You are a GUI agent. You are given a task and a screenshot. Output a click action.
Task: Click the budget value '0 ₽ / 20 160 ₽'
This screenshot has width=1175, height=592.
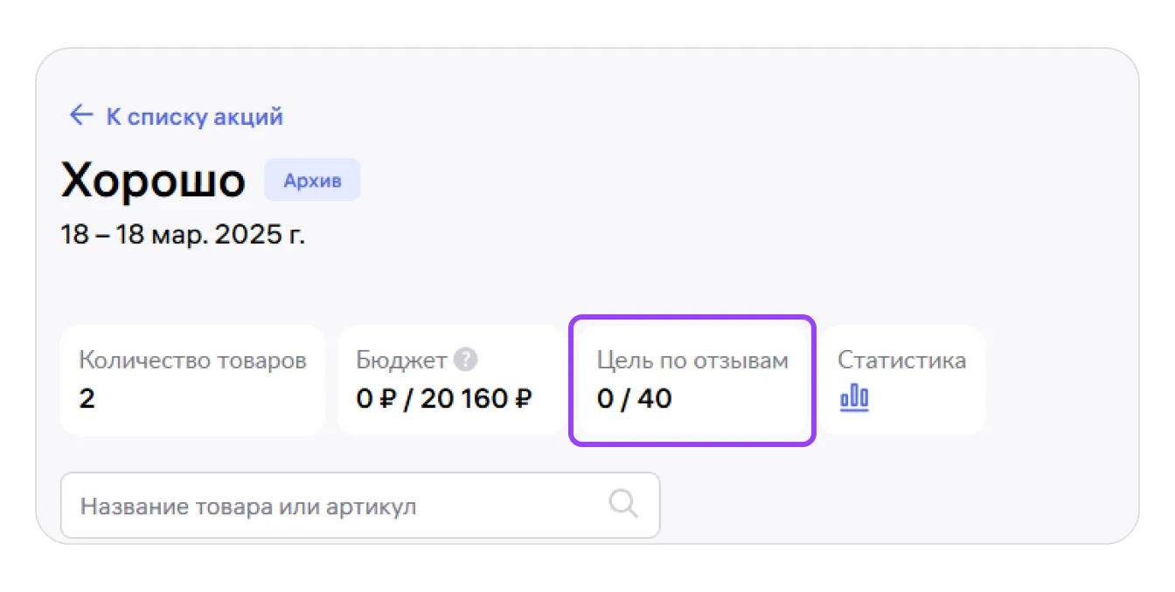click(444, 399)
